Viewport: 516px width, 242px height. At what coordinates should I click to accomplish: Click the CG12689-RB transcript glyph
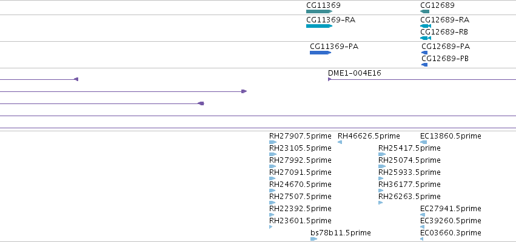coord(426,38)
